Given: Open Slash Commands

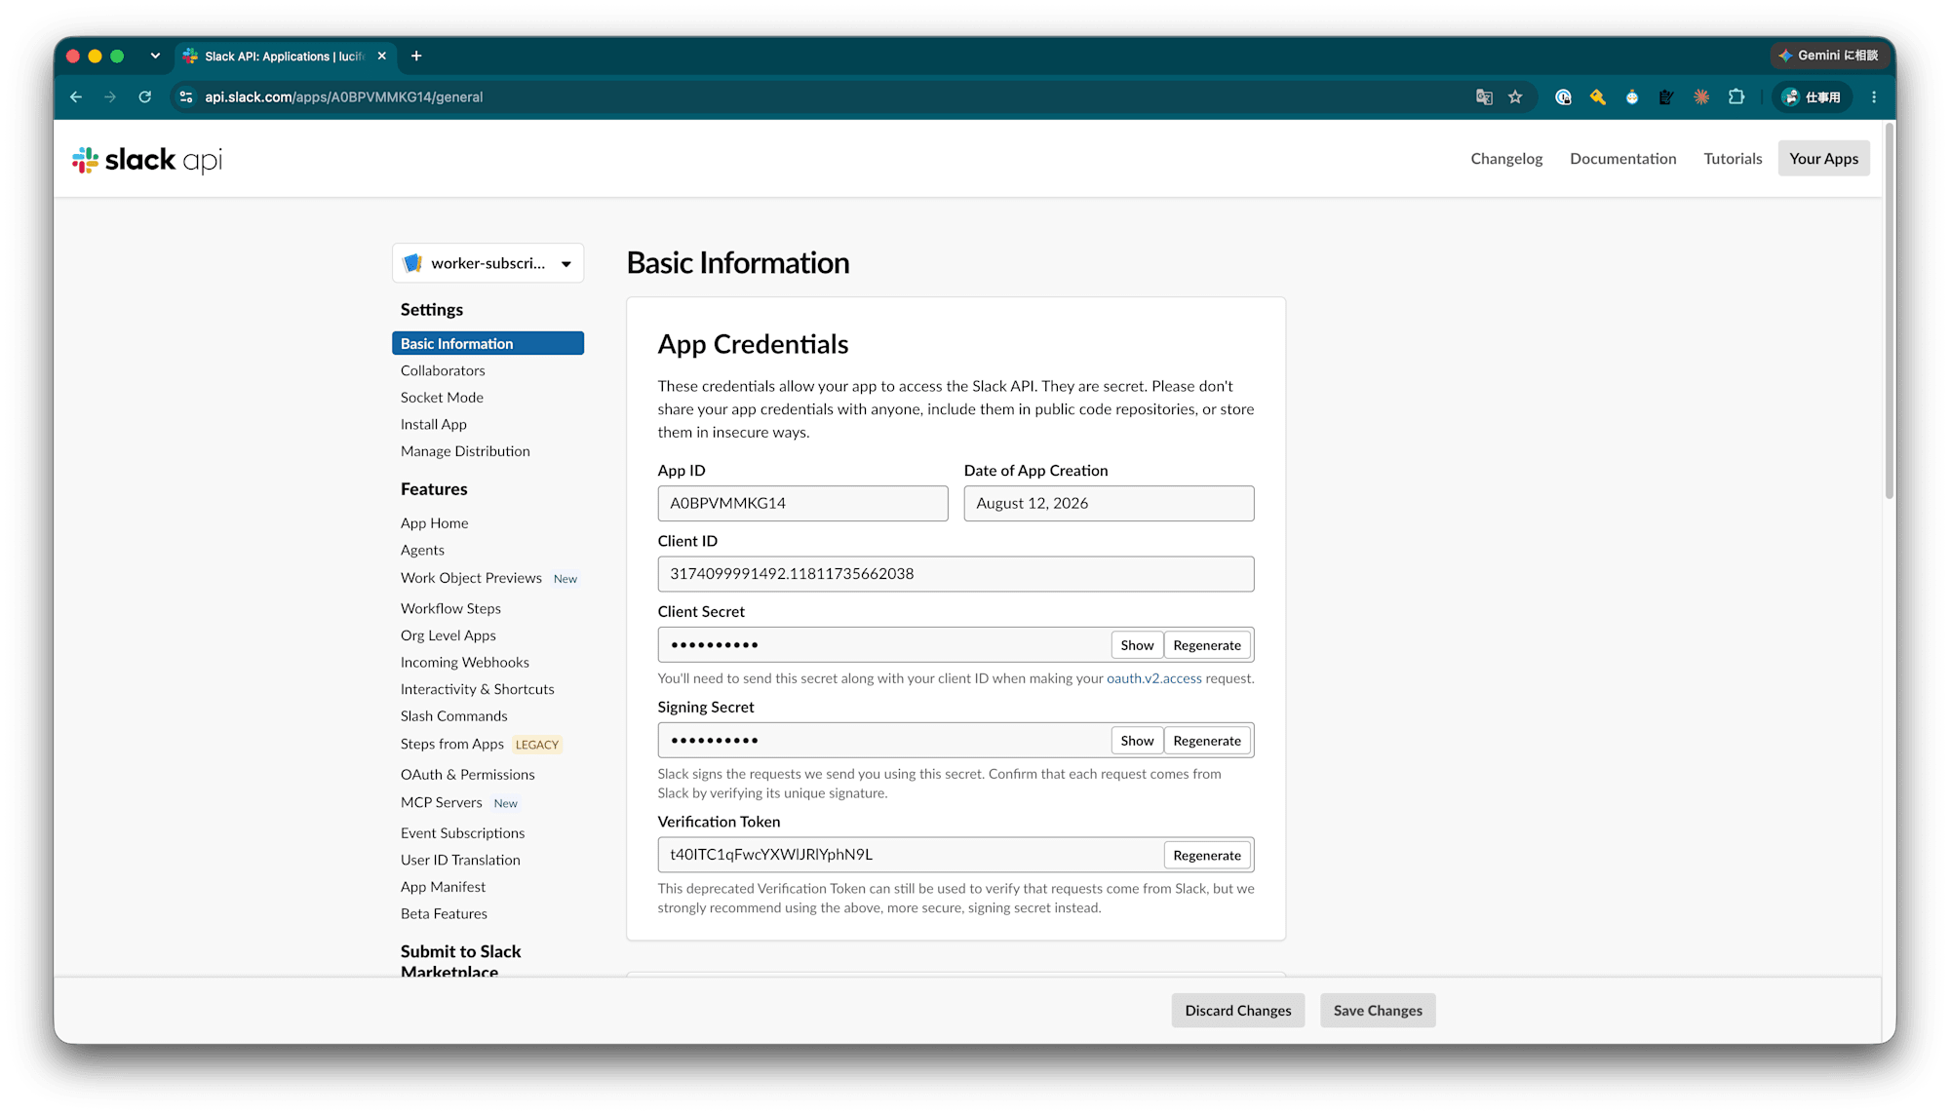Looking at the screenshot, I should (454, 716).
